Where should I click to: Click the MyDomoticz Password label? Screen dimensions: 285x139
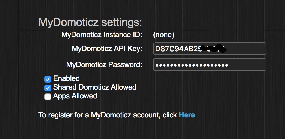tap(104, 65)
